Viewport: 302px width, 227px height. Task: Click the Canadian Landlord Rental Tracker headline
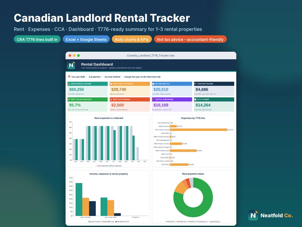click(102, 18)
